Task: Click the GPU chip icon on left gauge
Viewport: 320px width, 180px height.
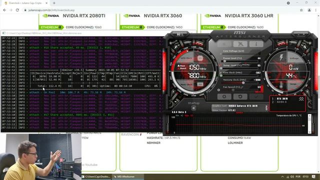Action: point(200,58)
